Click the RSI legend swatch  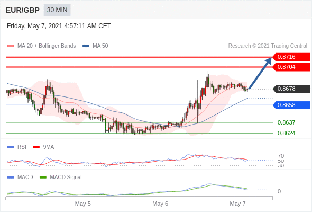tap(11, 147)
